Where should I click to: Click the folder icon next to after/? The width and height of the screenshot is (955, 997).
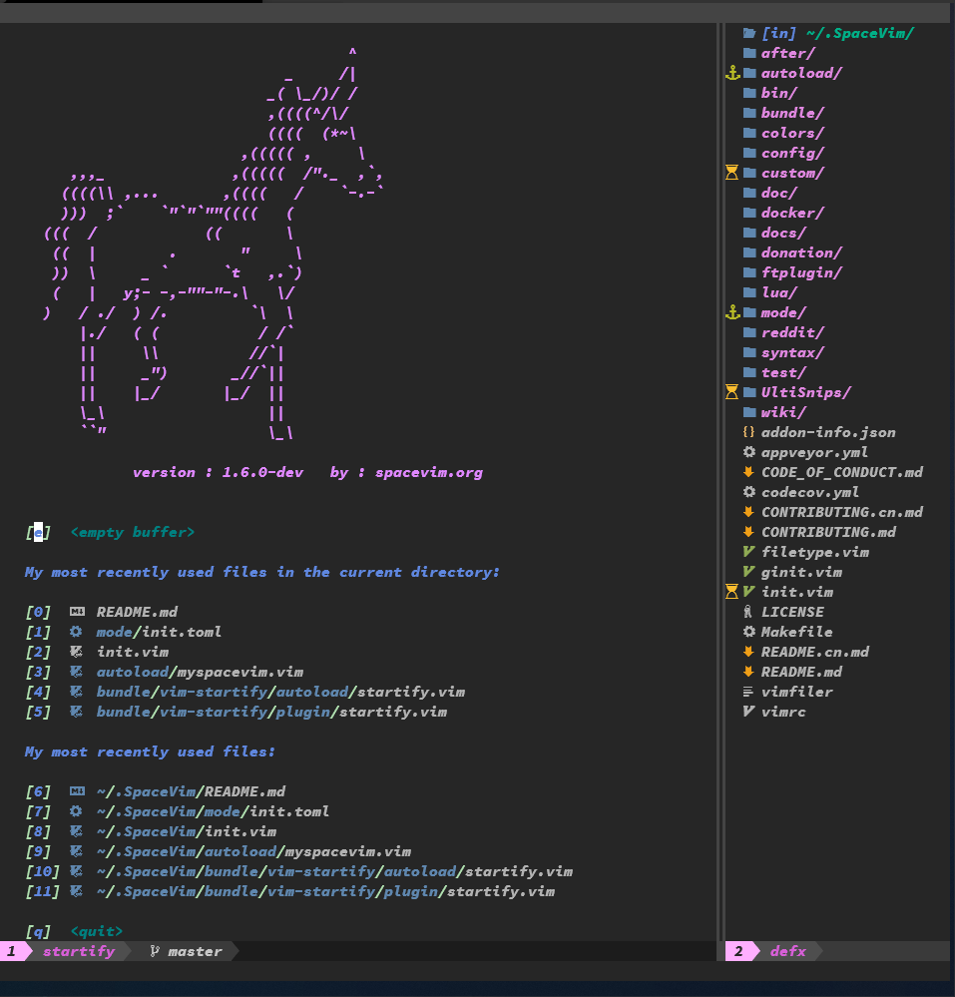(749, 53)
